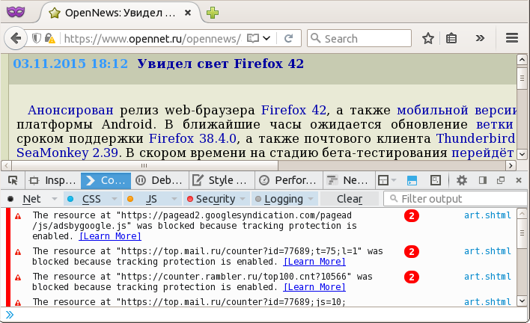Open the Firefox 38.4.0 link

[x=192, y=138]
